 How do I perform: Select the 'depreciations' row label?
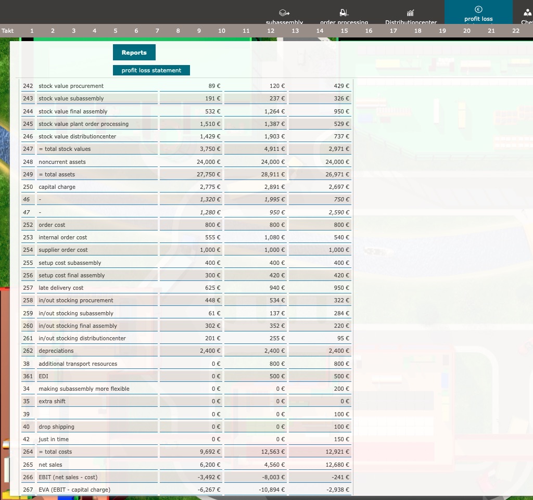(56, 351)
